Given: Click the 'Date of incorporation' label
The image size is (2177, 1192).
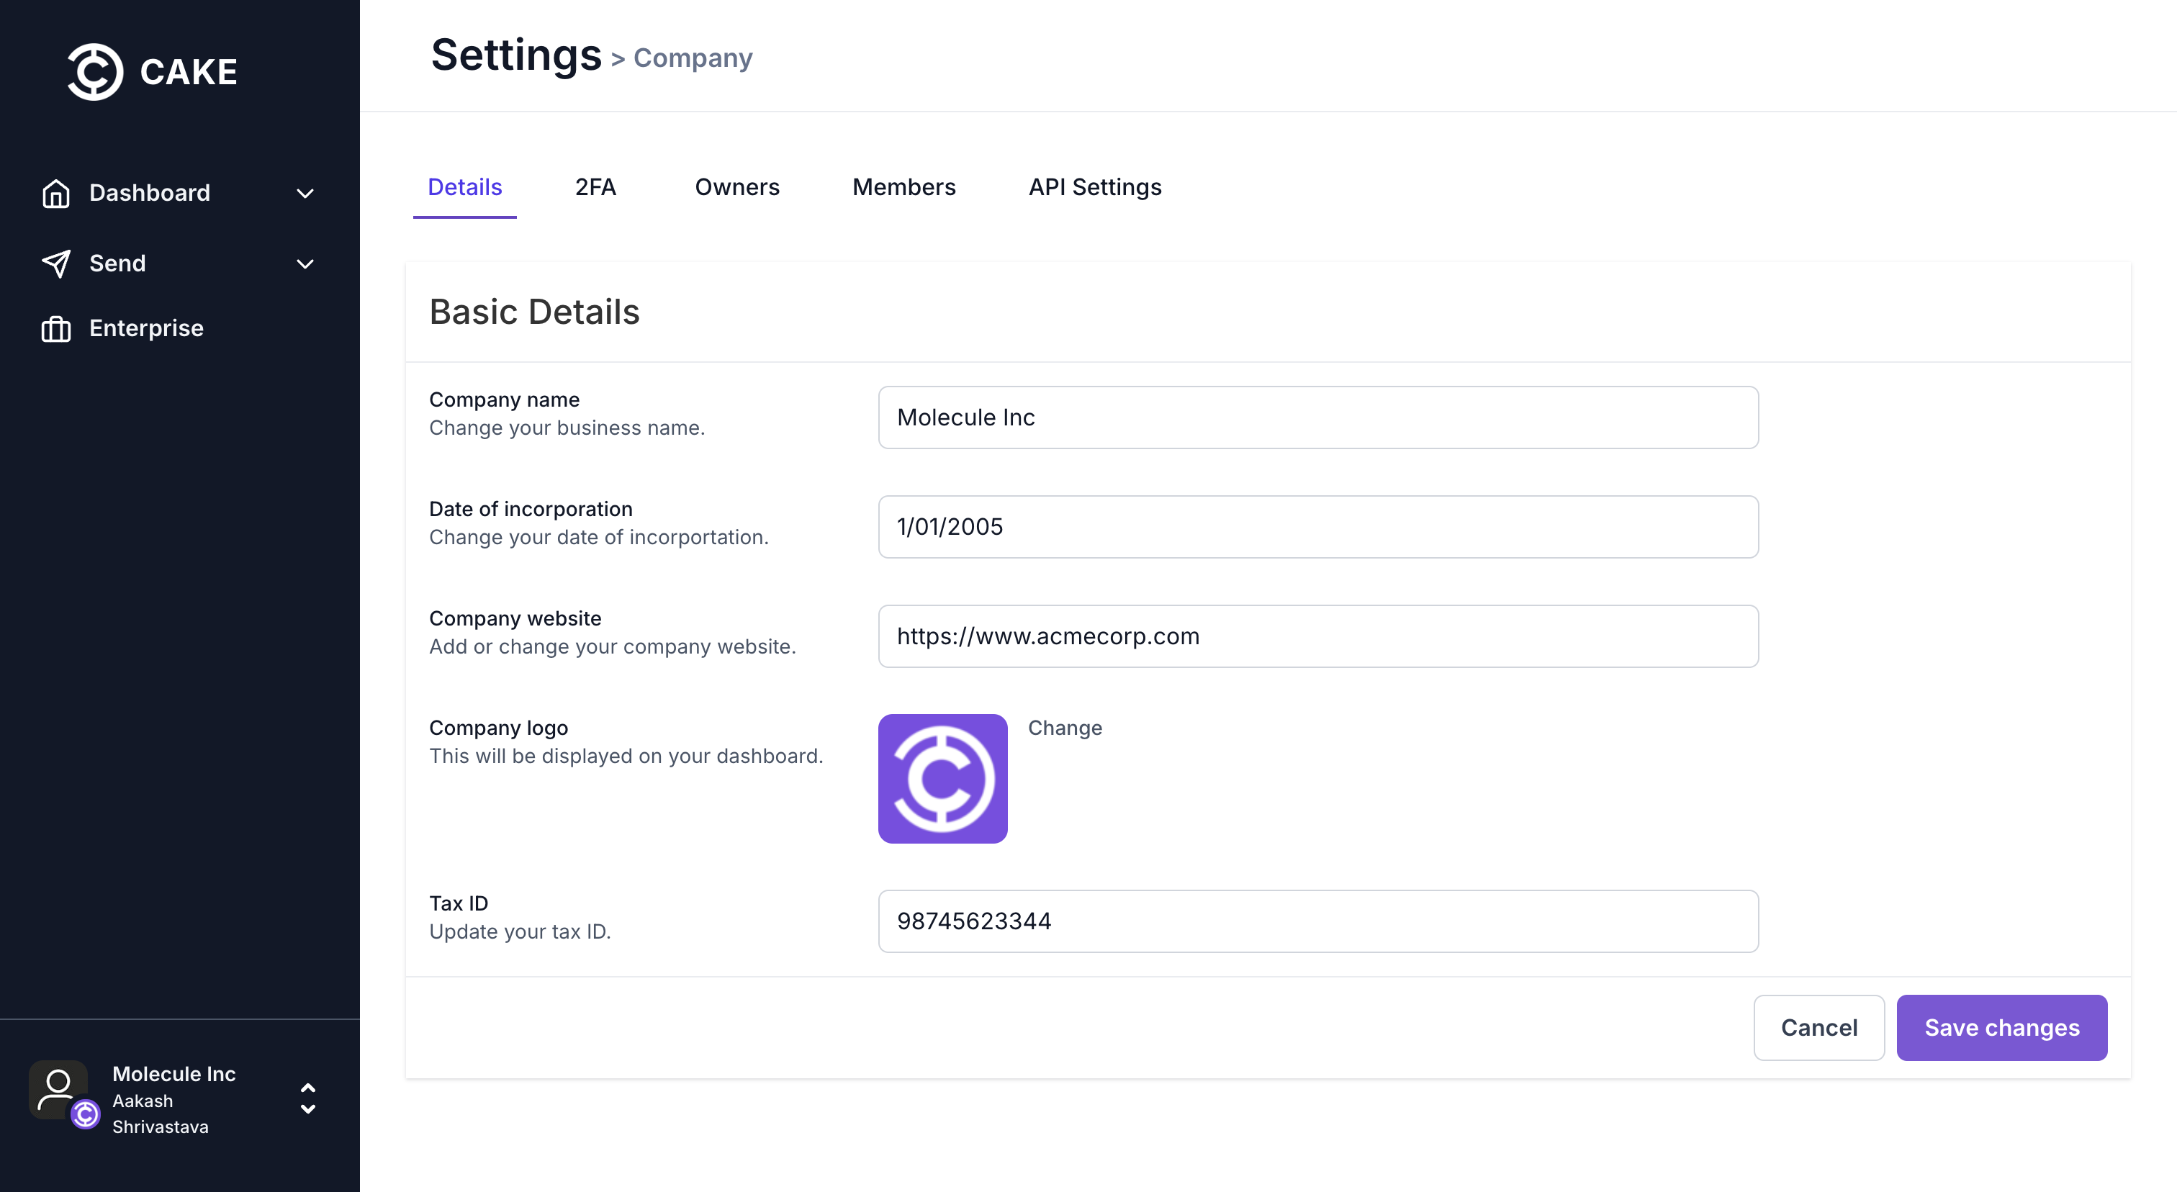Looking at the screenshot, I should 531,510.
